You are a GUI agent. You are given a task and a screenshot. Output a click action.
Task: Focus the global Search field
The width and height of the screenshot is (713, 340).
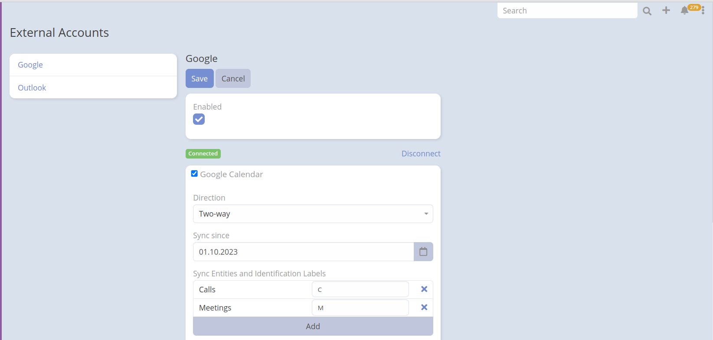point(567,11)
